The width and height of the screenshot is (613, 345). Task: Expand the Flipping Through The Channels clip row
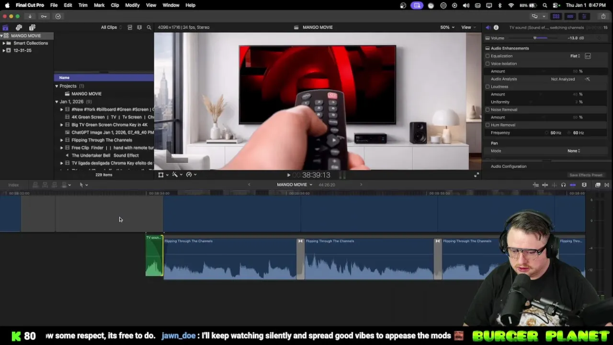[61, 140]
